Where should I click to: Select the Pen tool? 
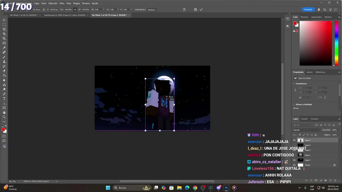[x=4, y=94]
